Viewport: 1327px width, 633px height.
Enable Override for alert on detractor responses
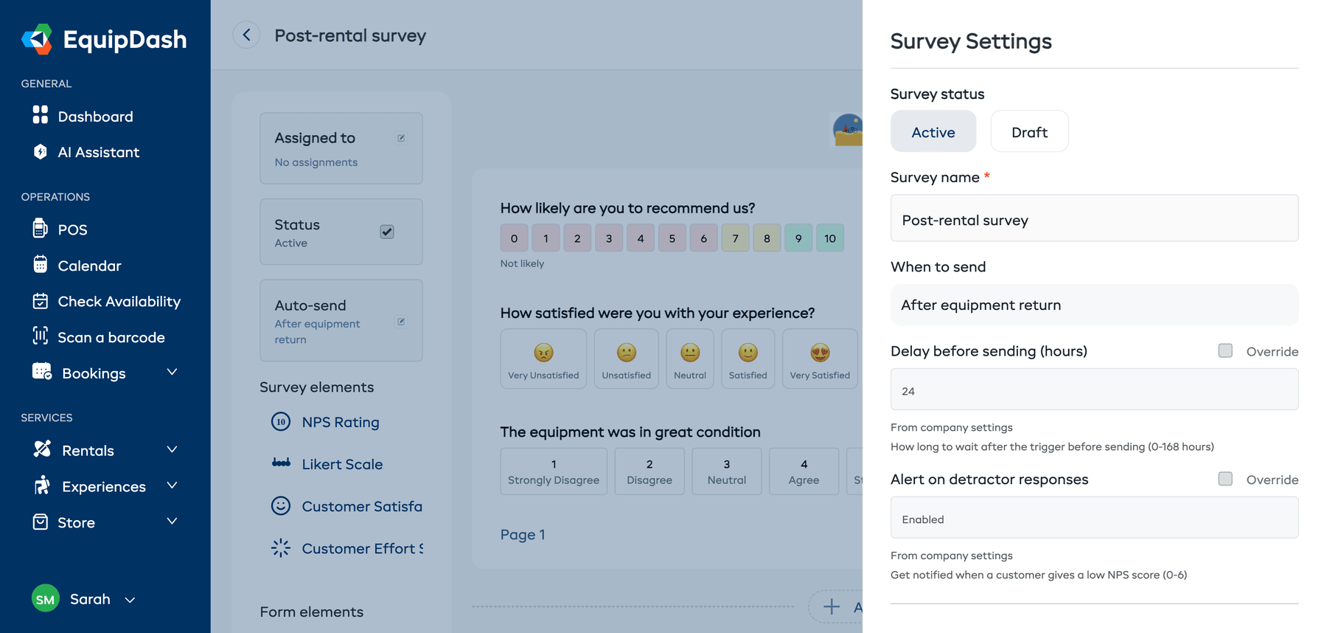pos(1225,479)
